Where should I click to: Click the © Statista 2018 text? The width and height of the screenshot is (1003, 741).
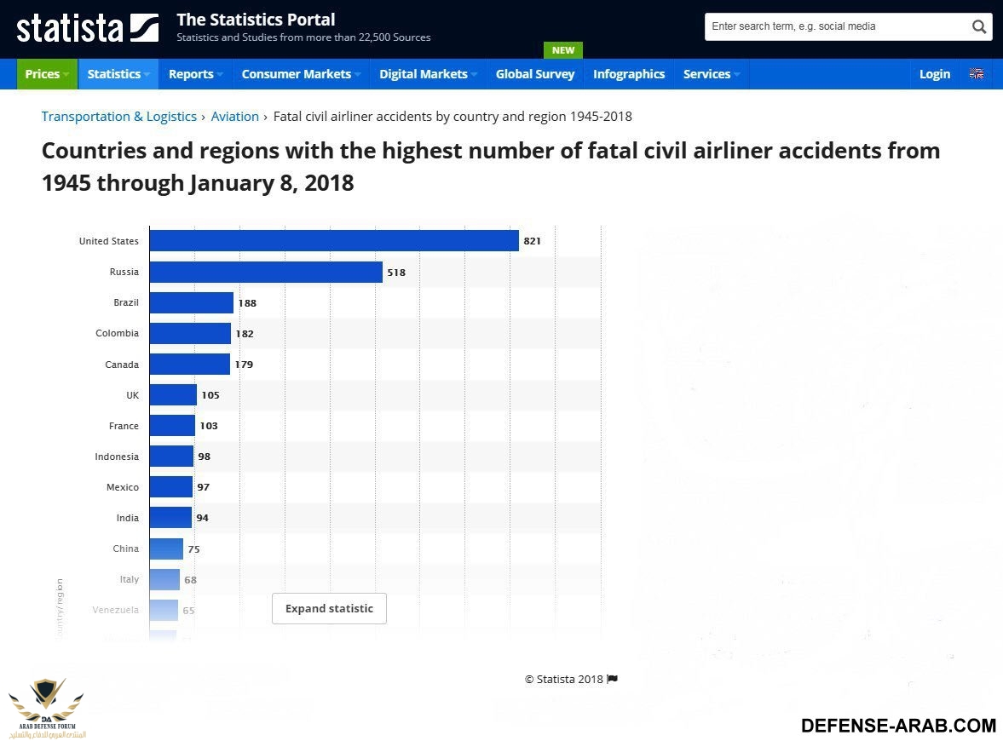click(x=563, y=679)
